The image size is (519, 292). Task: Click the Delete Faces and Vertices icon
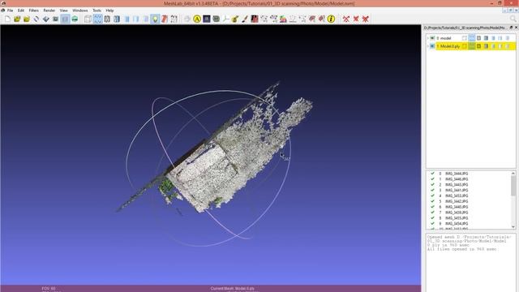coord(366,19)
